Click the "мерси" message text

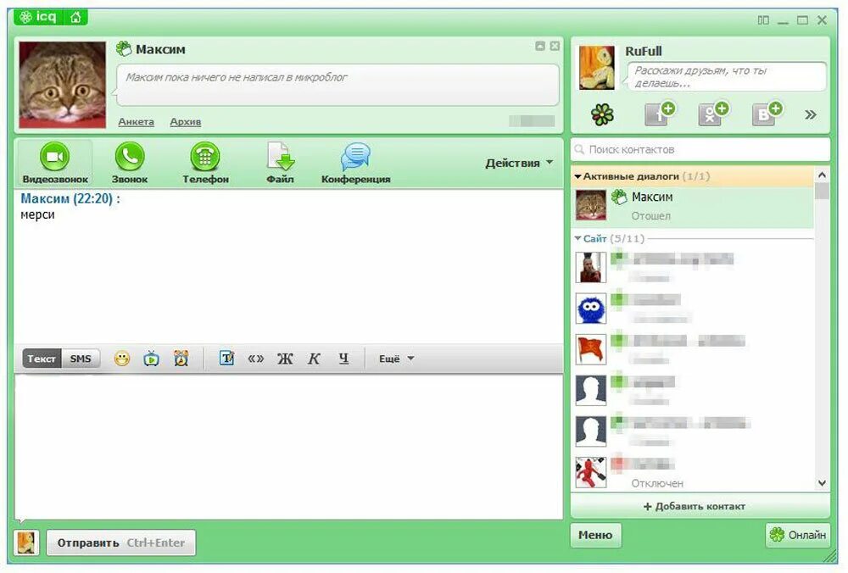pos(38,215)
